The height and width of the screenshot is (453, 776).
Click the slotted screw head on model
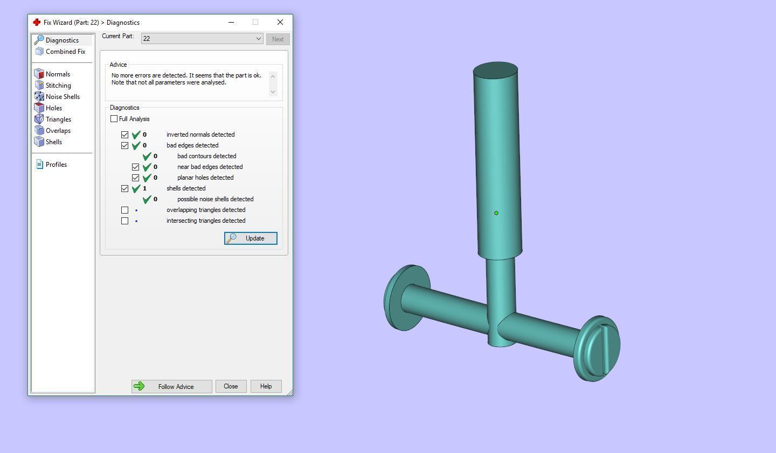click(x=597, y=349)
